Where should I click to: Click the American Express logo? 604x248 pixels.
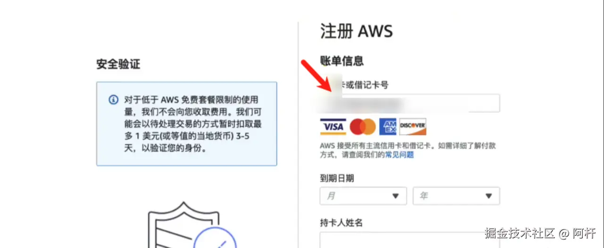pyautogui.click(x=387, y=127)
